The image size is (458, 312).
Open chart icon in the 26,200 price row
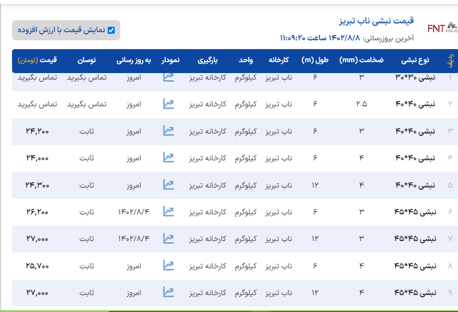(168, 212)
